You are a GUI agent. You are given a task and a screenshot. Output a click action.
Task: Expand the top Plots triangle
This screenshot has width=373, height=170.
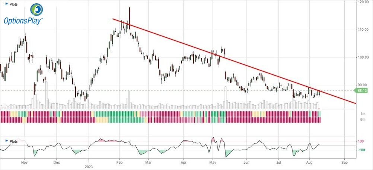(7, 4)
